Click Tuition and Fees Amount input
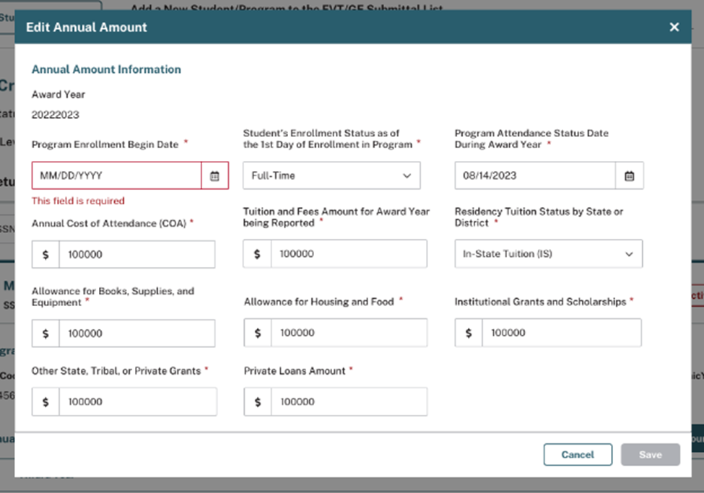The image size is (704, 493). (x=349, y=254)
